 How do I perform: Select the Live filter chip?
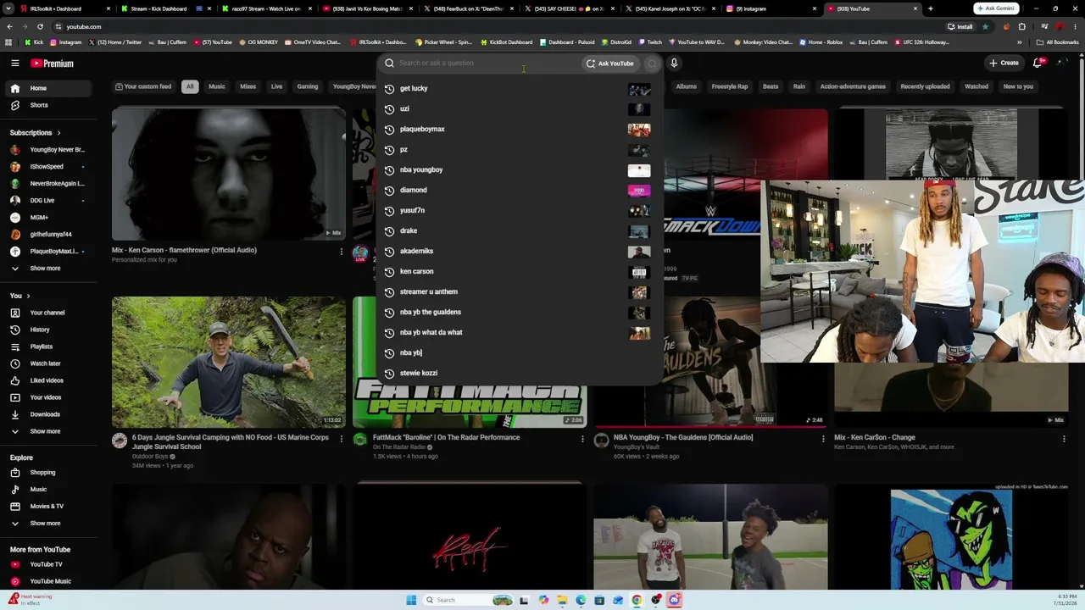point(276,86)
